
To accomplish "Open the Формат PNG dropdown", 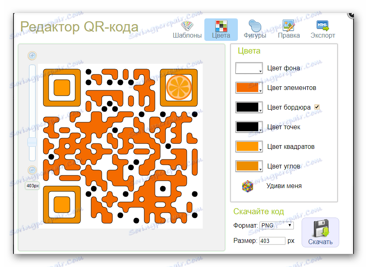I will click(276, 225).
